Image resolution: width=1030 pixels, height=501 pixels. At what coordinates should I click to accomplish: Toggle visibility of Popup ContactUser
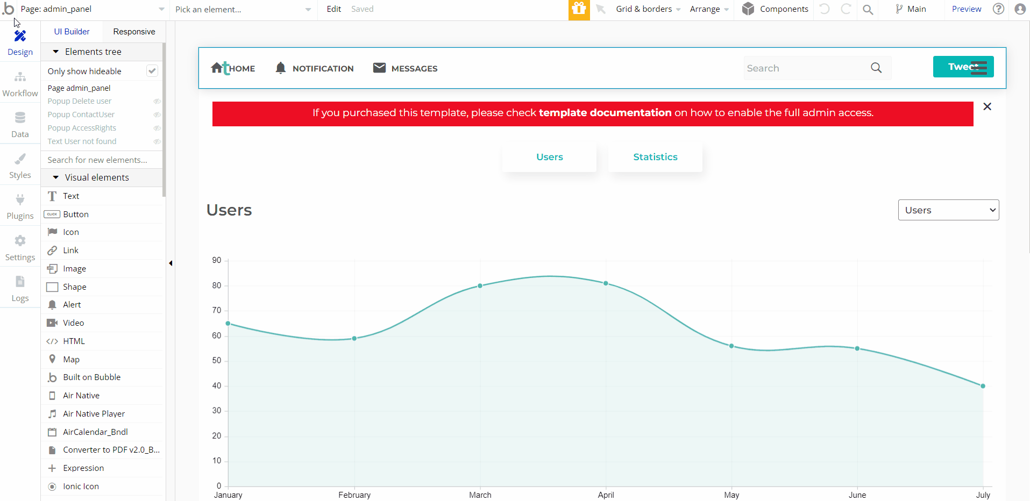157,114
